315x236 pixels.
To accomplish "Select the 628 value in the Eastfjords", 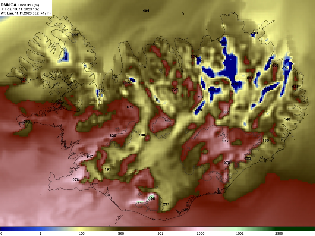I will 295,87.
